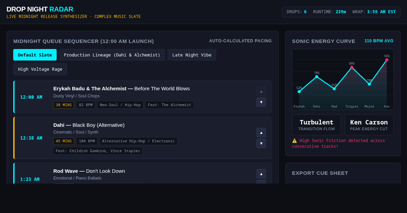Click the Dahi point at 78% on energy curve
This screenshot has height=213, width=407.
tap(317, 77)
